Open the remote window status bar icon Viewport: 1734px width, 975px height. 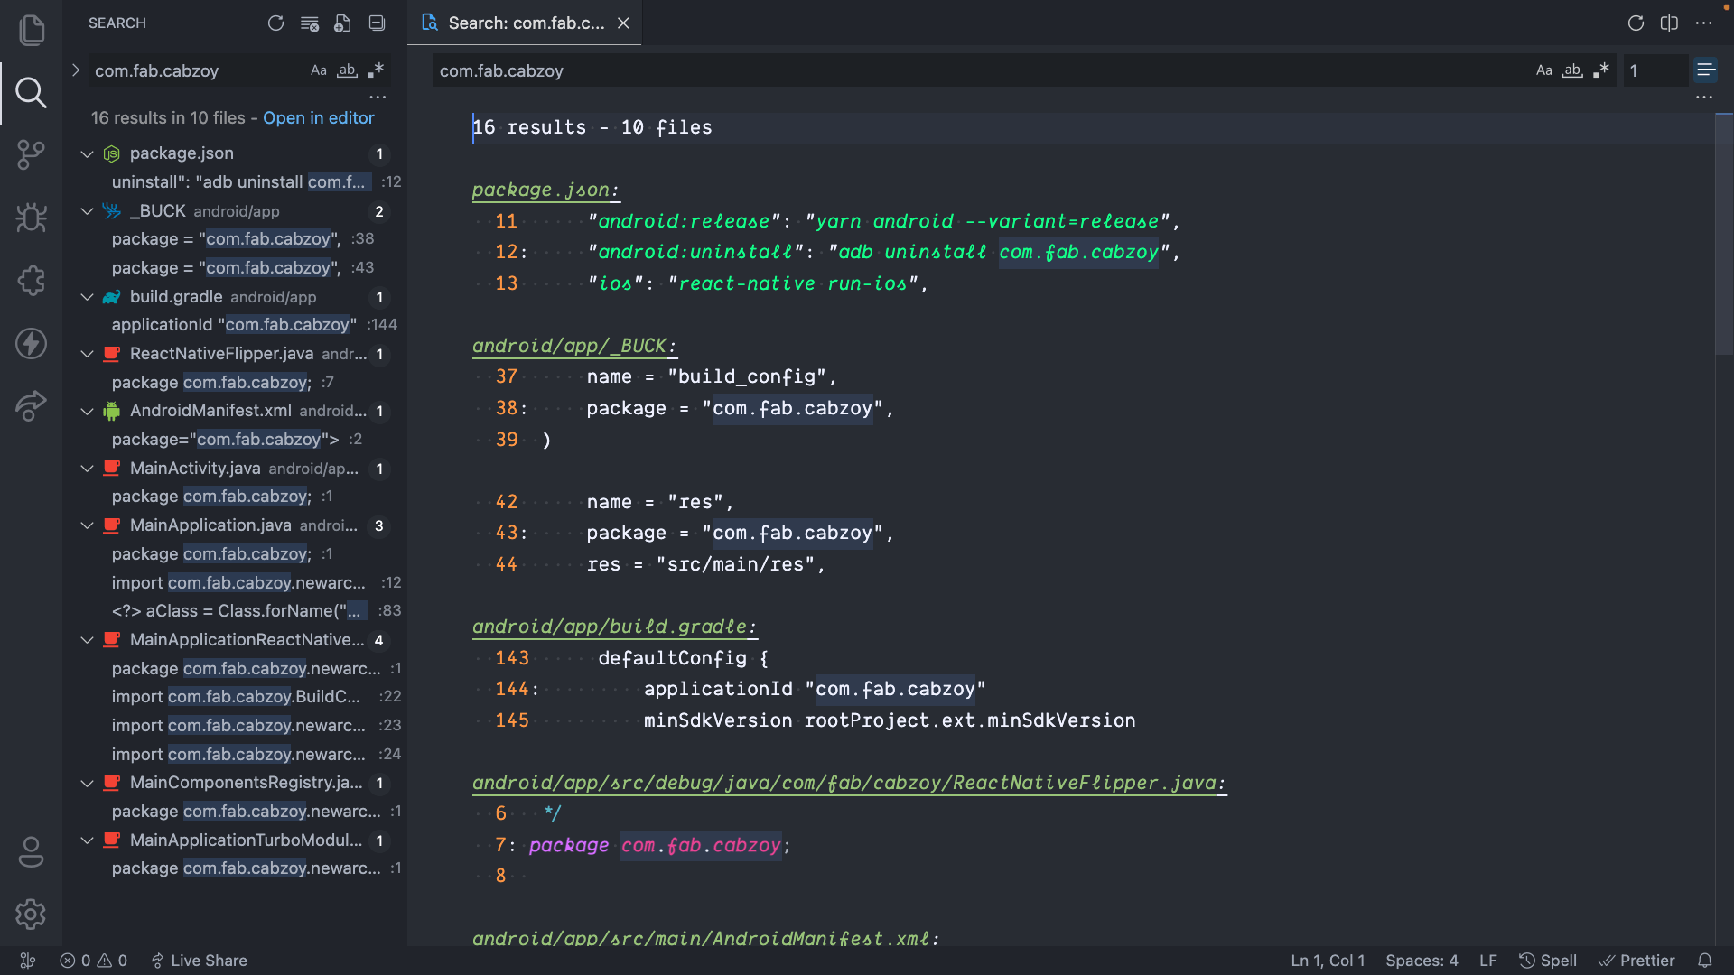pyautogui.click(x=28, y=961)
